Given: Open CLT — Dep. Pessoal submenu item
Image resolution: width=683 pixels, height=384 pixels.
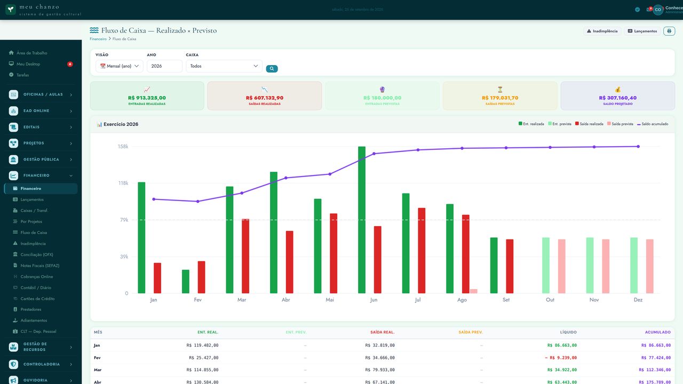Looking at the screenshot, I should pos(41,332).
